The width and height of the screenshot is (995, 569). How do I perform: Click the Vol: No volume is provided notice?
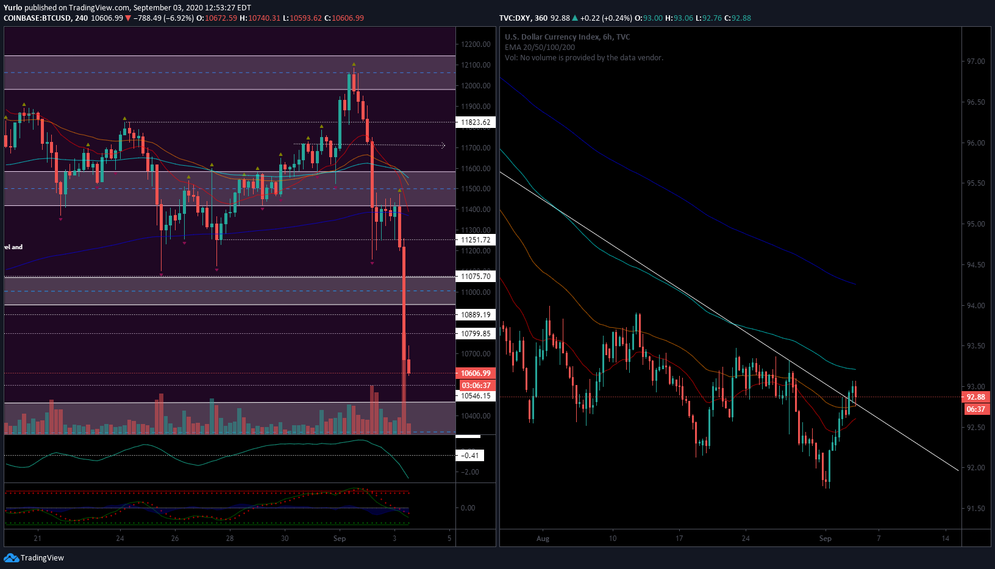(x=583, y=57)
